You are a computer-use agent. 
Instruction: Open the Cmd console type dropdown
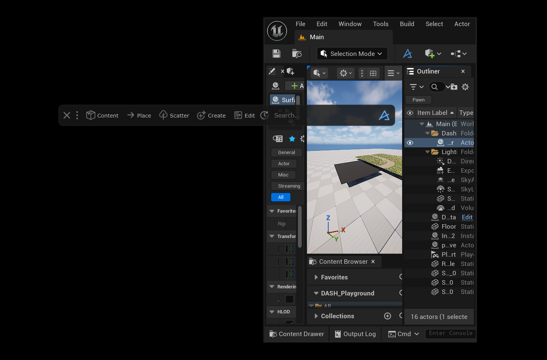404,334
